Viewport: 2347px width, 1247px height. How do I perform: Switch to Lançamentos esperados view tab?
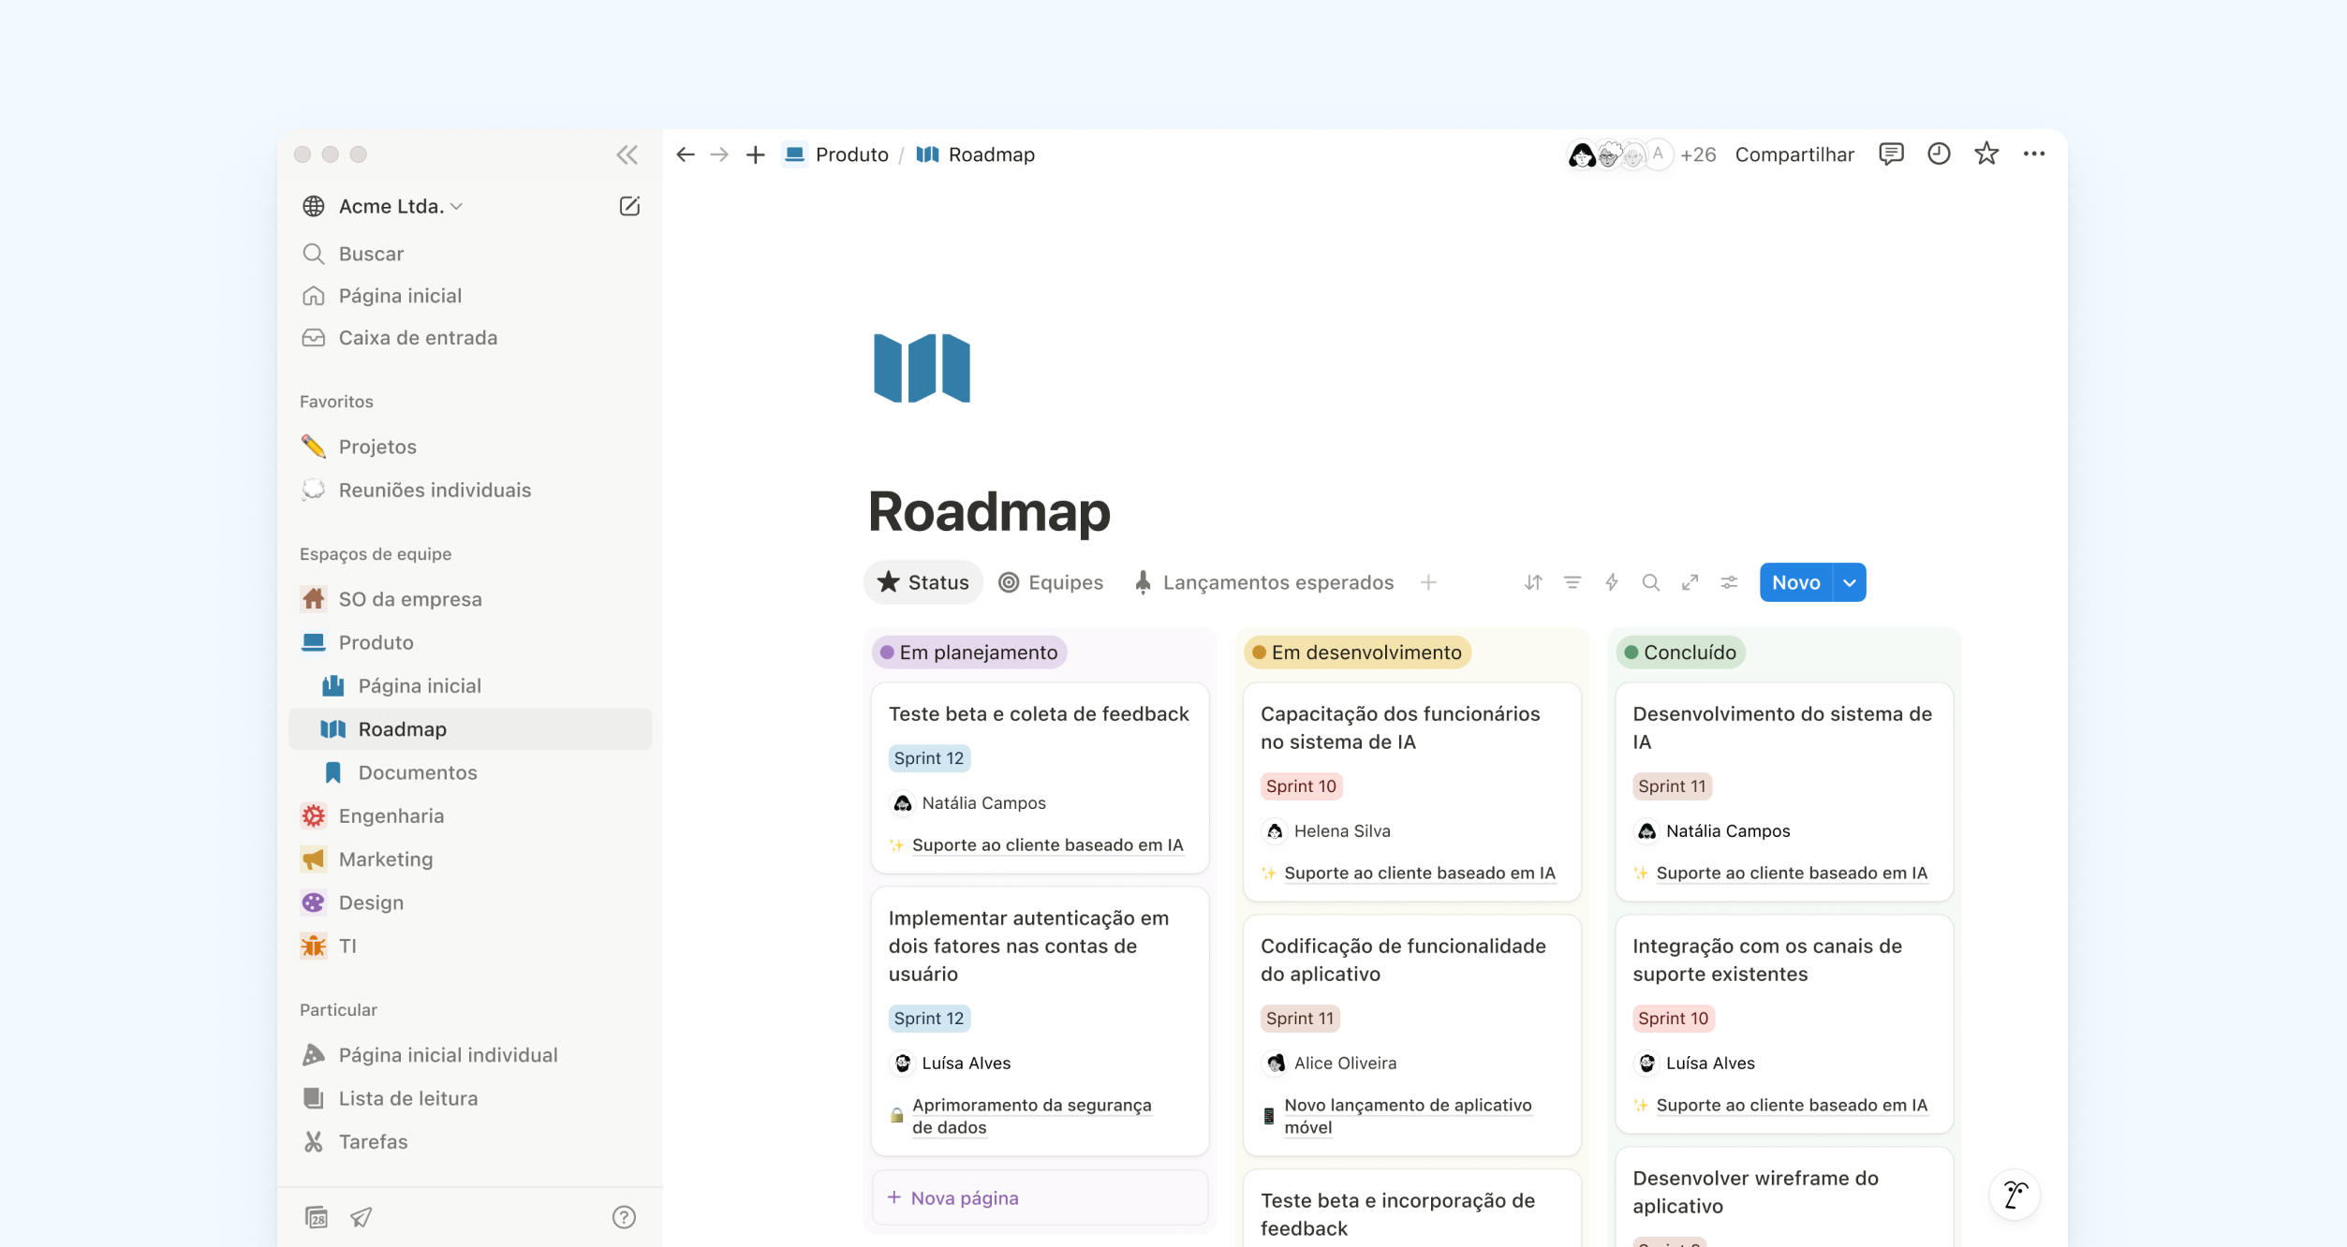[x=1264, y=582]
